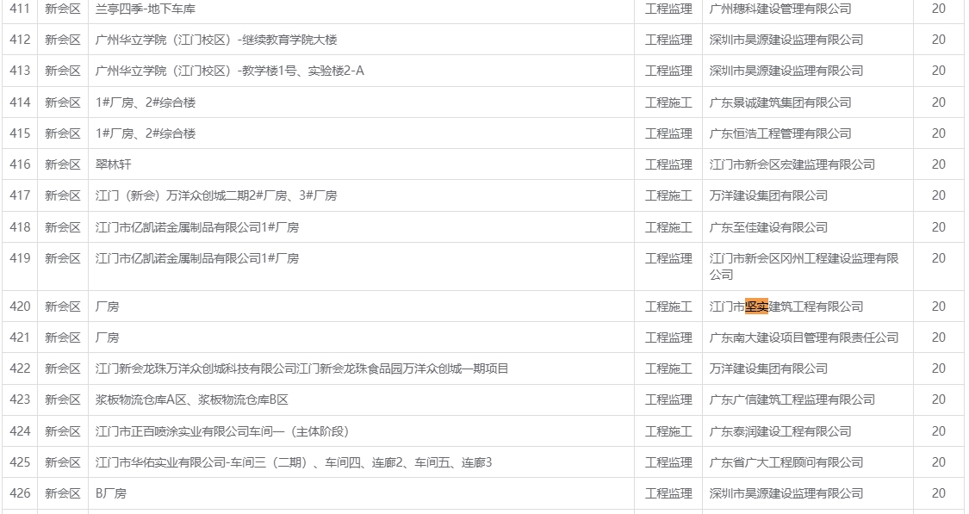Click company 江门市新会区冈州工程建设监理有限公司
This screenshot has height=514, width=969.
[804, 266]
